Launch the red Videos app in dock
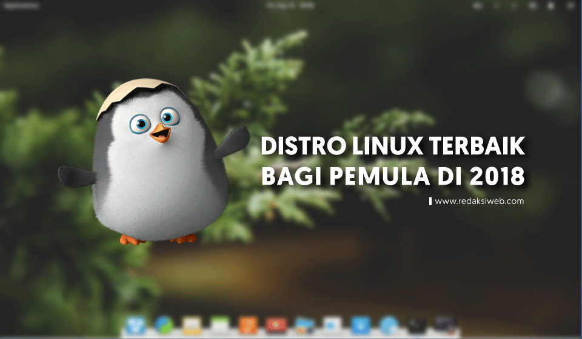 [x=276, y=325]
